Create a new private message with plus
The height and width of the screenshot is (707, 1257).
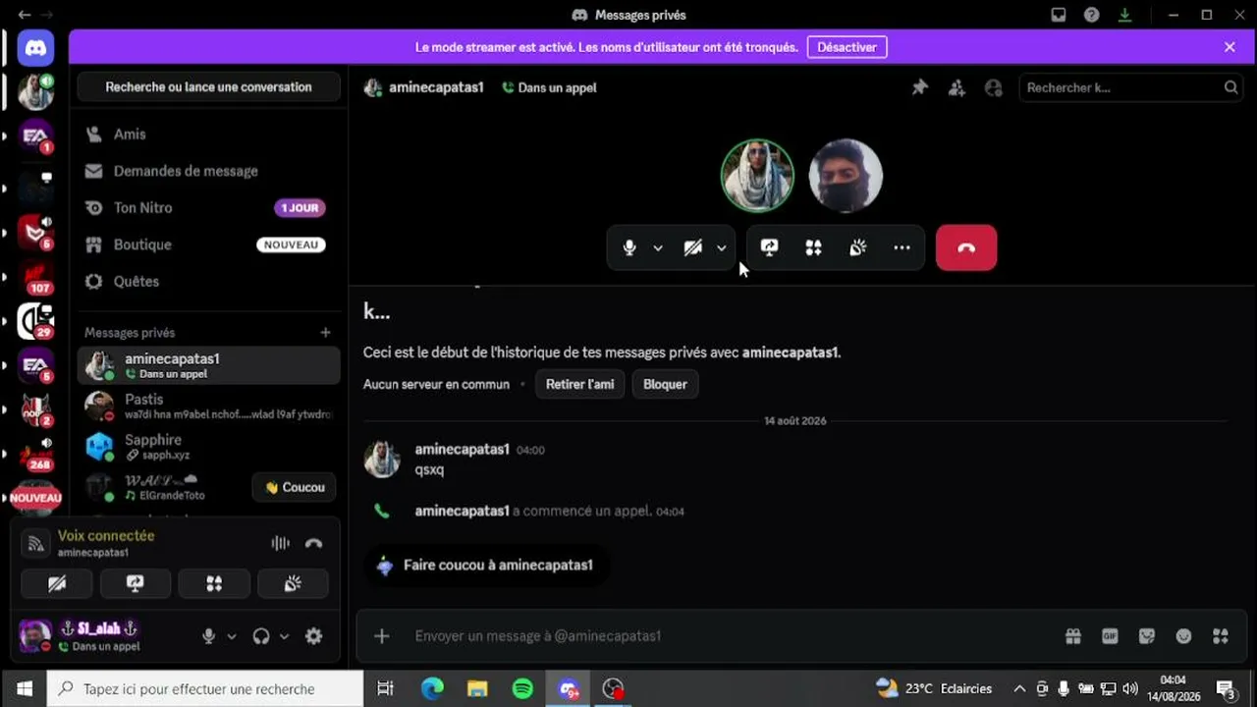coord(325,333)
